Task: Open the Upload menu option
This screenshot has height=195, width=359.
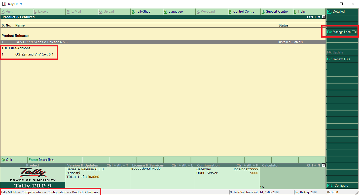Action: (114, 11)
